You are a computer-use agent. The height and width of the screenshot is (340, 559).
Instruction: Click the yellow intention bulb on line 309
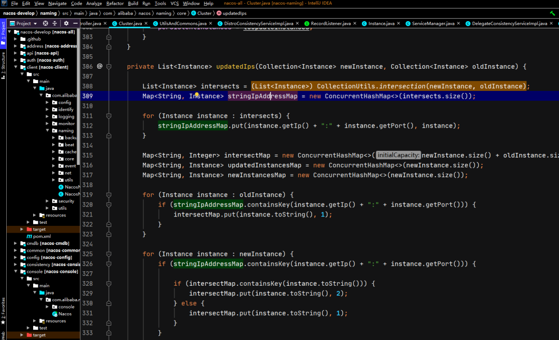point(197,95)
